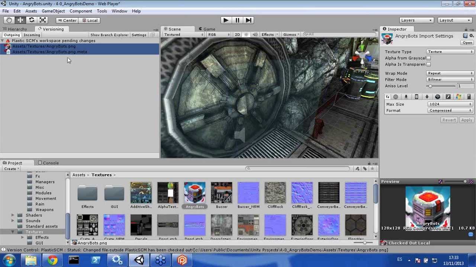Open the Max Size dropdown
The width and height of the screenshot is (476, 267).
tap(450, 104)
